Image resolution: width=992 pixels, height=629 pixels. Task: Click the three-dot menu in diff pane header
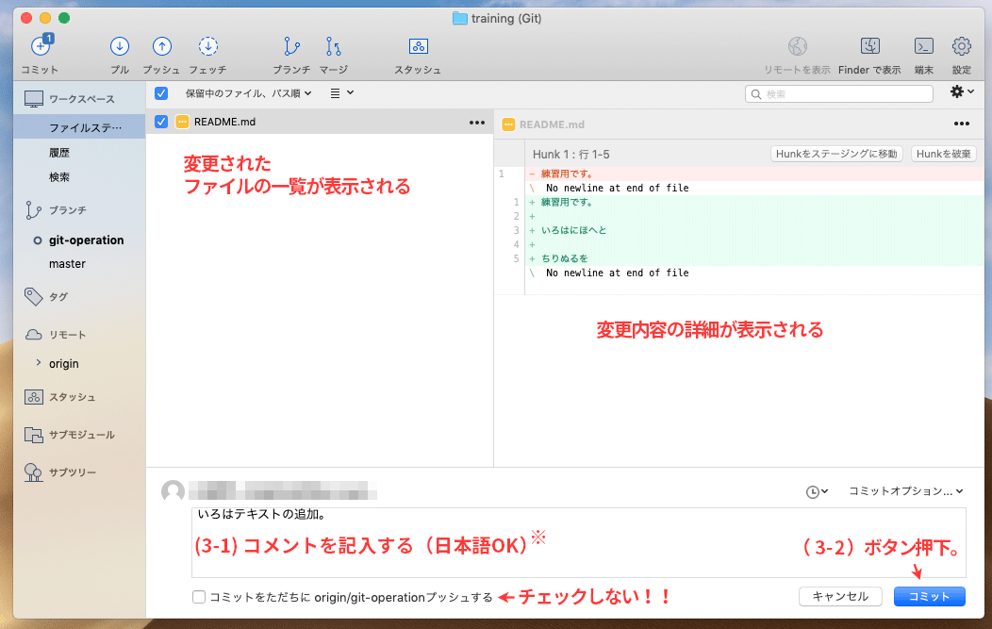(962, 124)
